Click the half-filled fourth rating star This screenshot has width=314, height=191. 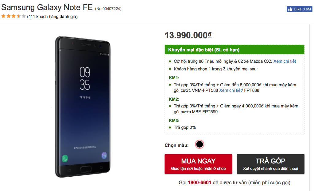(19, 16)
